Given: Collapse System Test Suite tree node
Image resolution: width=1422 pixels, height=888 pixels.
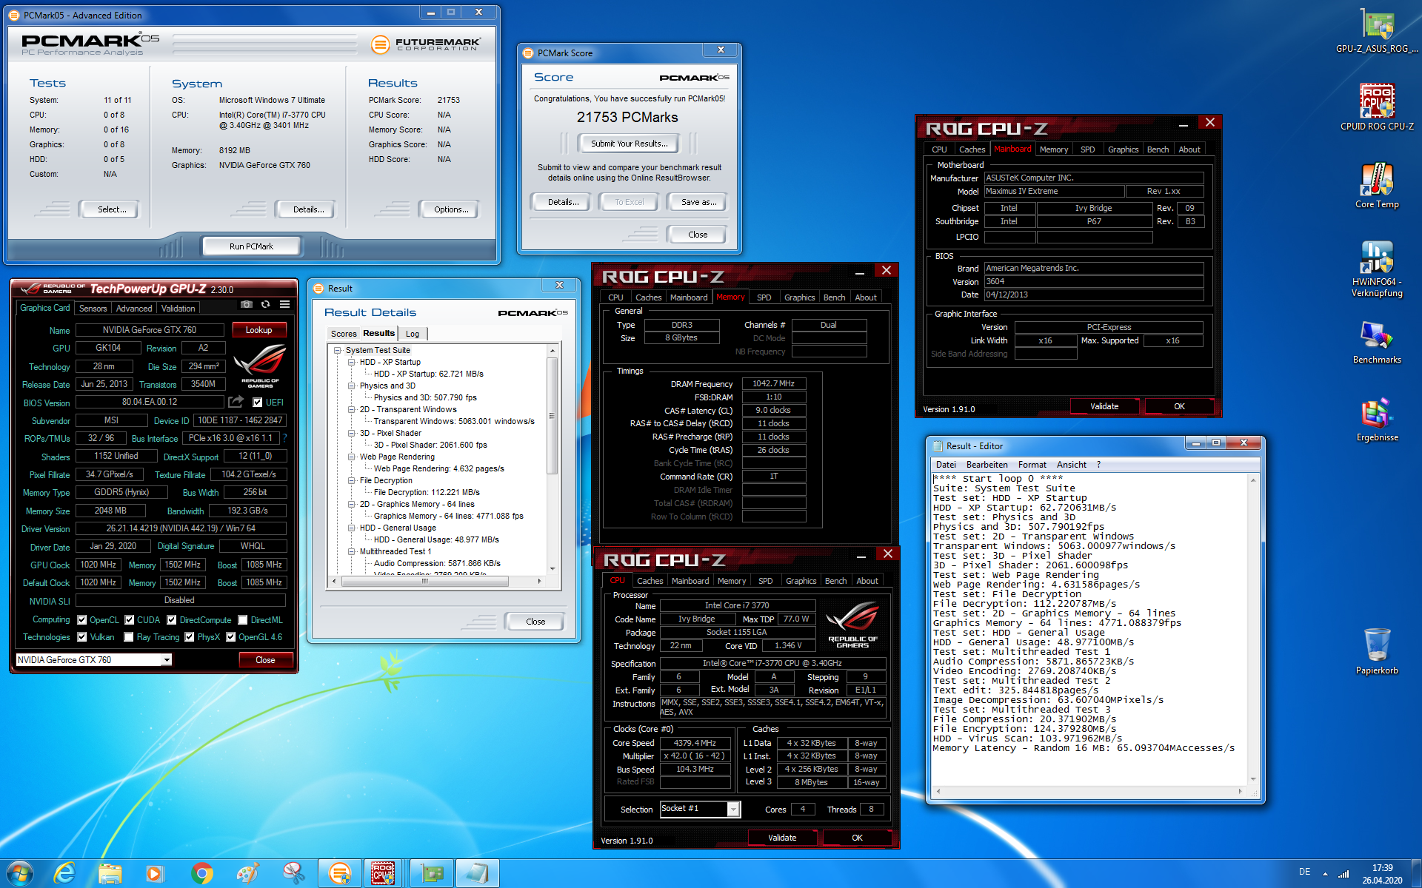Looking at the screenshot, I should click(x=338, y=350).
